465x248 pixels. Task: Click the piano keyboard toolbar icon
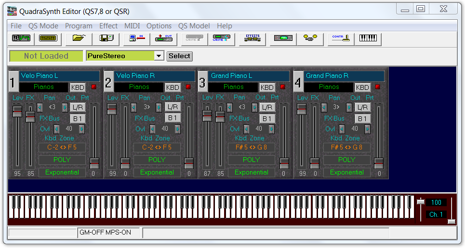[x=368, y=38]
